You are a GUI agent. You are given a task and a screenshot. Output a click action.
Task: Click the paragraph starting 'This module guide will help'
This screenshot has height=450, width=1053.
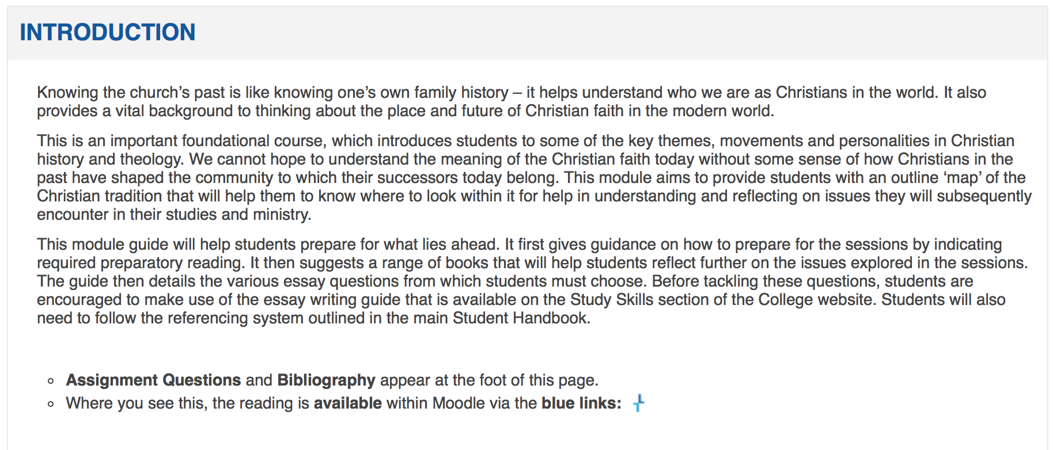(532, 281)
